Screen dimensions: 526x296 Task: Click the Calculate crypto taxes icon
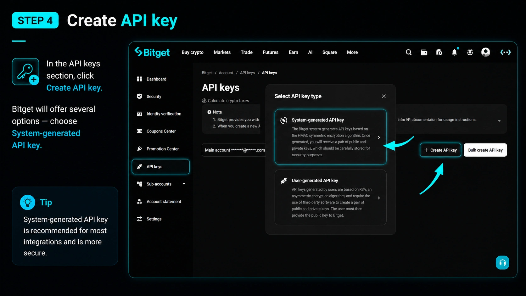click(x=204, y=101)
